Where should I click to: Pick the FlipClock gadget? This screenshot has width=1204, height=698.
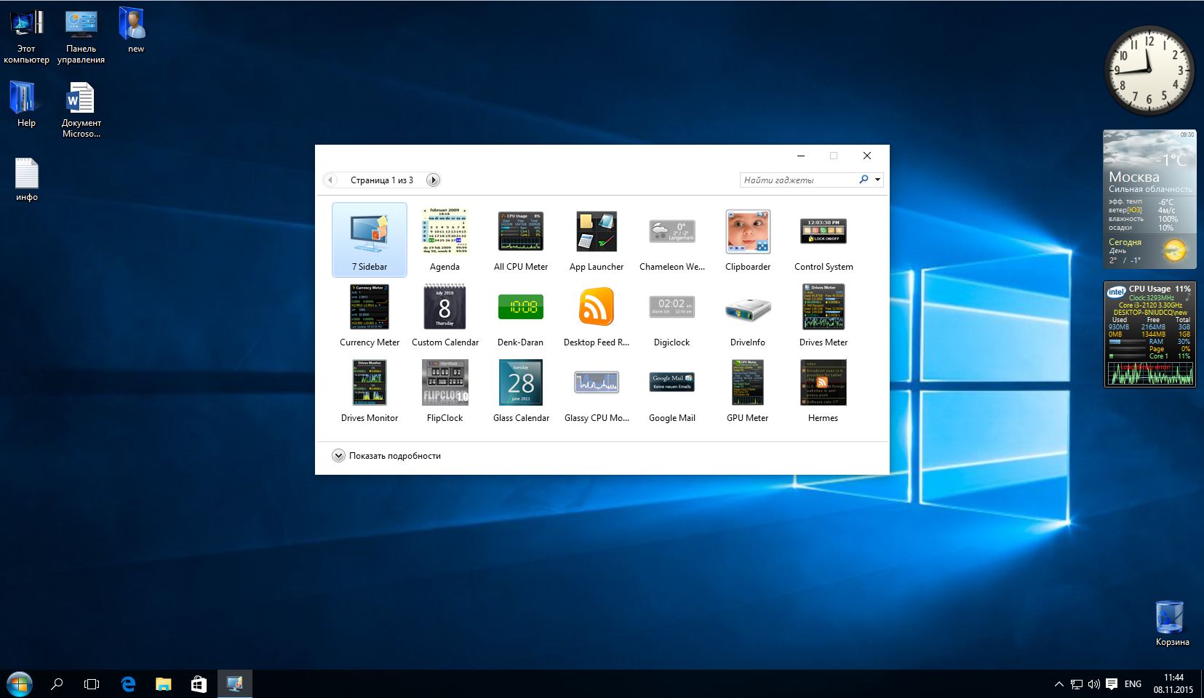pos(444,383)
